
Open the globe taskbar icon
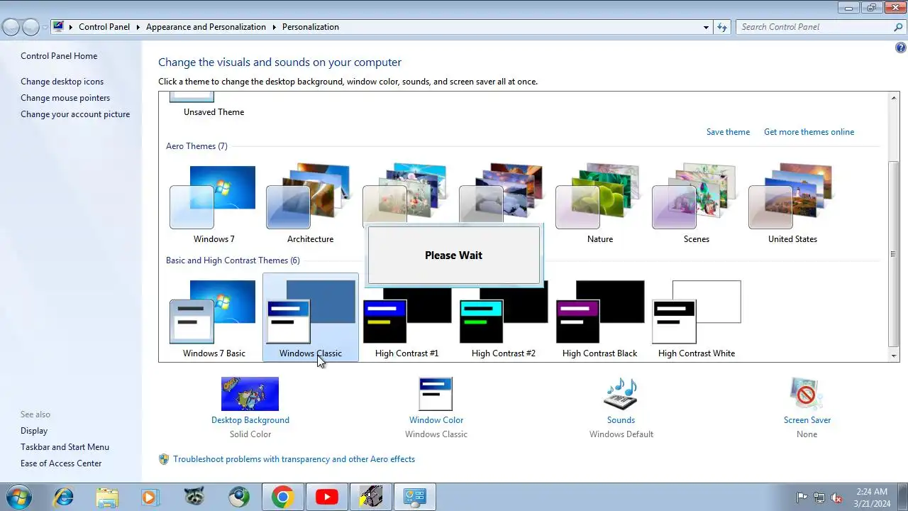coord(238,497)
